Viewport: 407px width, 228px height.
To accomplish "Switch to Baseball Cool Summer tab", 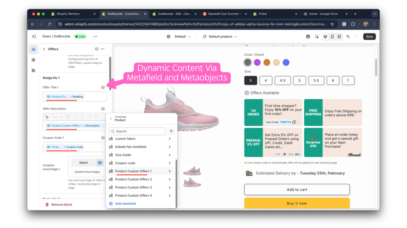I will pos(225,14).
